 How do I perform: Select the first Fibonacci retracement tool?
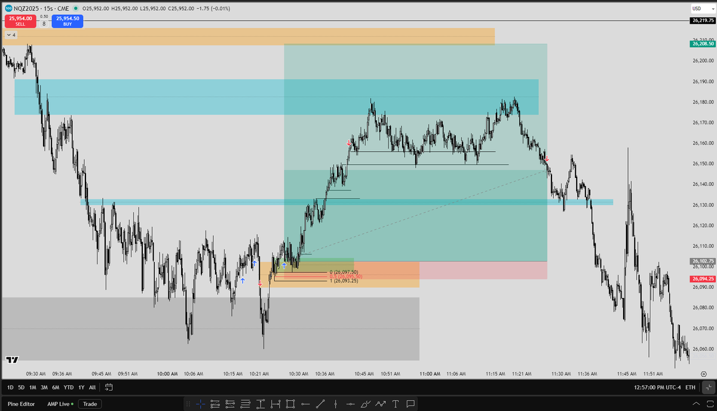tap(215, 404)
